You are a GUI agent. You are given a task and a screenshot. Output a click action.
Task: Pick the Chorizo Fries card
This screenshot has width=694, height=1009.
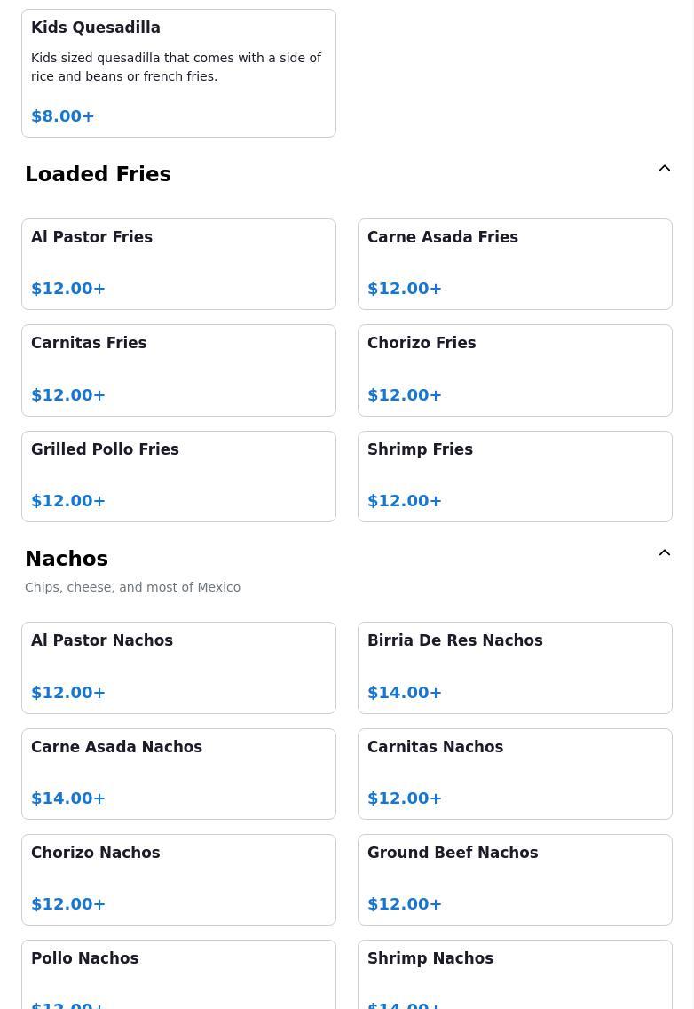(515, 369)
